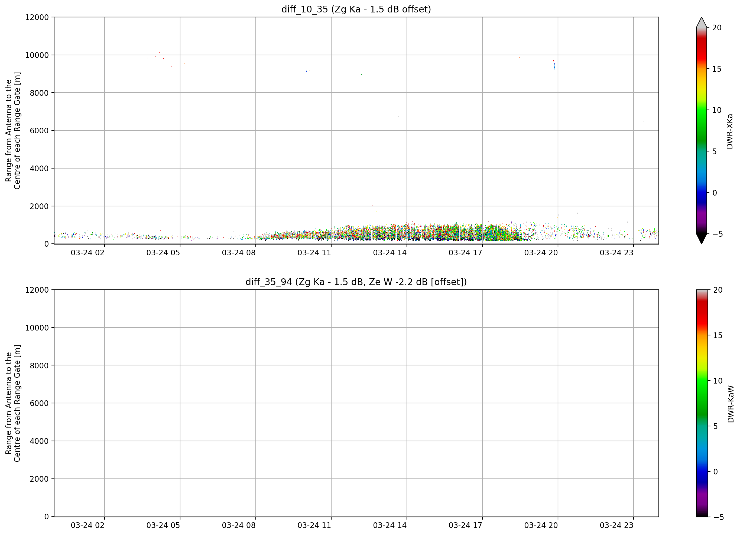Image resolution: width=740 pixels, height=535 pixels.
Task: Click the y-axis label of the diff_35_94 plot
Action: [x=13, y=403]
